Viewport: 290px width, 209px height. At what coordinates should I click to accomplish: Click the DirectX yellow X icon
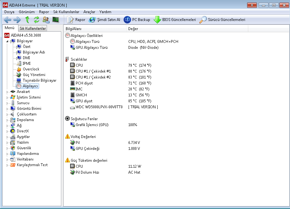point(13,131)
